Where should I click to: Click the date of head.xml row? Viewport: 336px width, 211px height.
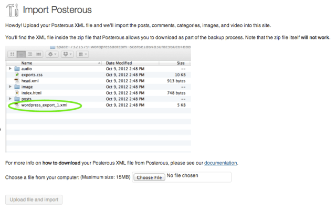[125, 81]
